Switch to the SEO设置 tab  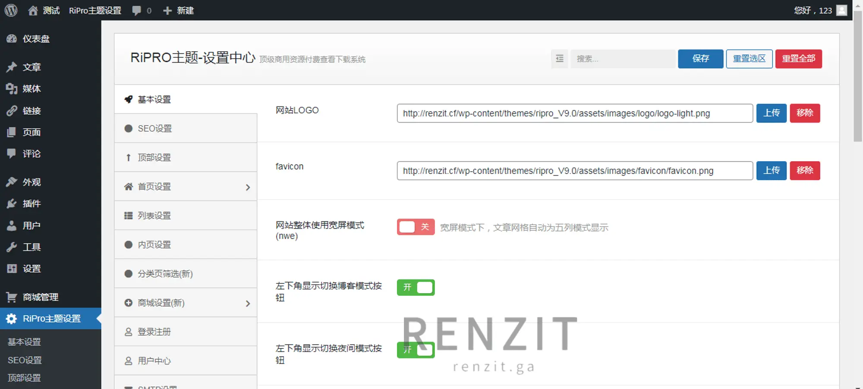(154, 129)
